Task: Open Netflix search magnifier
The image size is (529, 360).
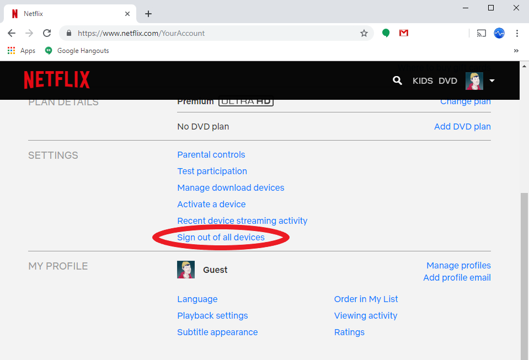Action: pyautogui.click(x=397, y=80)
